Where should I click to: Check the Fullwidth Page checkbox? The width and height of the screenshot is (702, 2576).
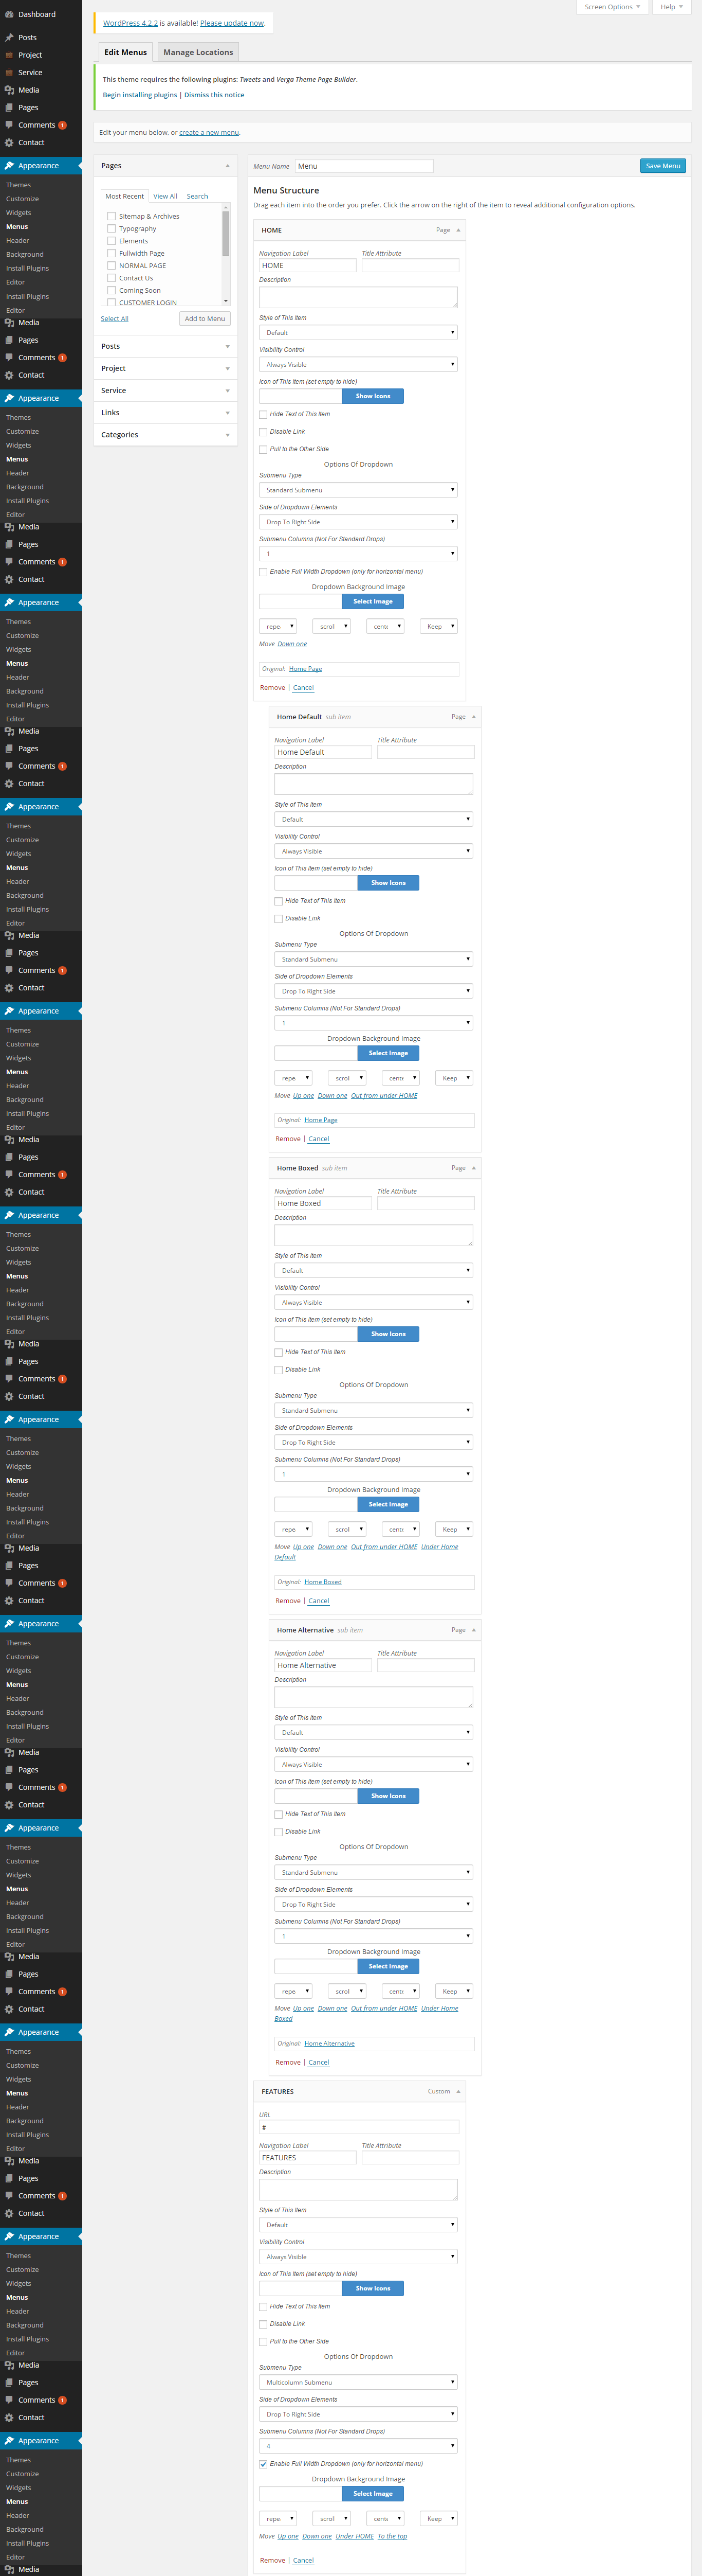click(x=111, y=253)
